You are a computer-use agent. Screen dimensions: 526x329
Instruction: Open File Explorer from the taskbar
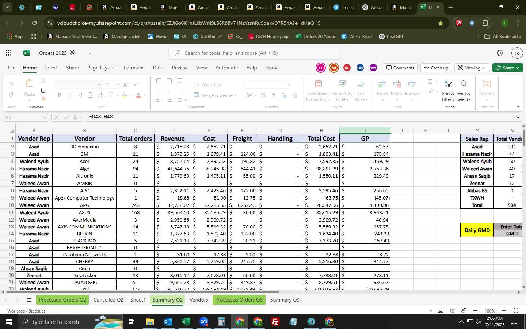coord(150,322)
